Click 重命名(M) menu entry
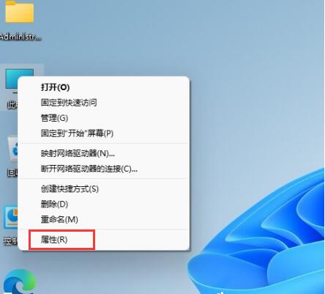Viewport: 325px width, 294px height. pyautogui.click(x=59, y=220)
